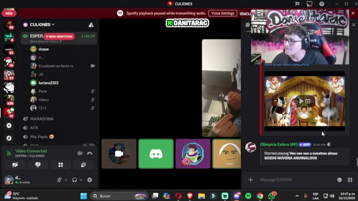Toggle deafen headphones in user panel
Image resolution: width=358 pixels, height=201 pixels.
coord(74,180)
